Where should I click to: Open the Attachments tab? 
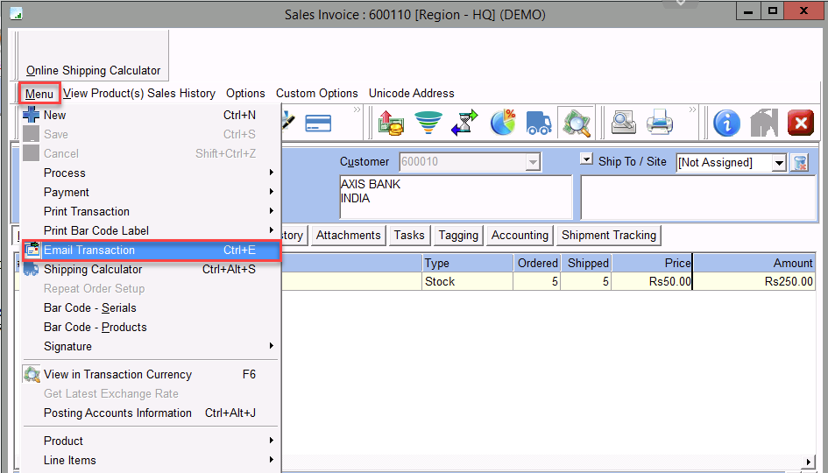coord(348,235)
